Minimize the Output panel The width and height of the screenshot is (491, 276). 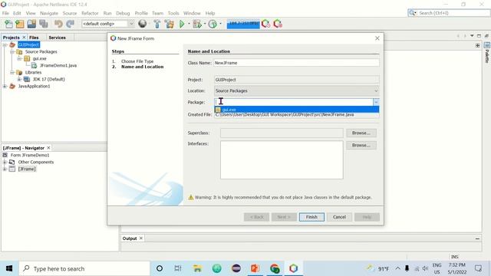pyautogui.click(x=477, y=238)
